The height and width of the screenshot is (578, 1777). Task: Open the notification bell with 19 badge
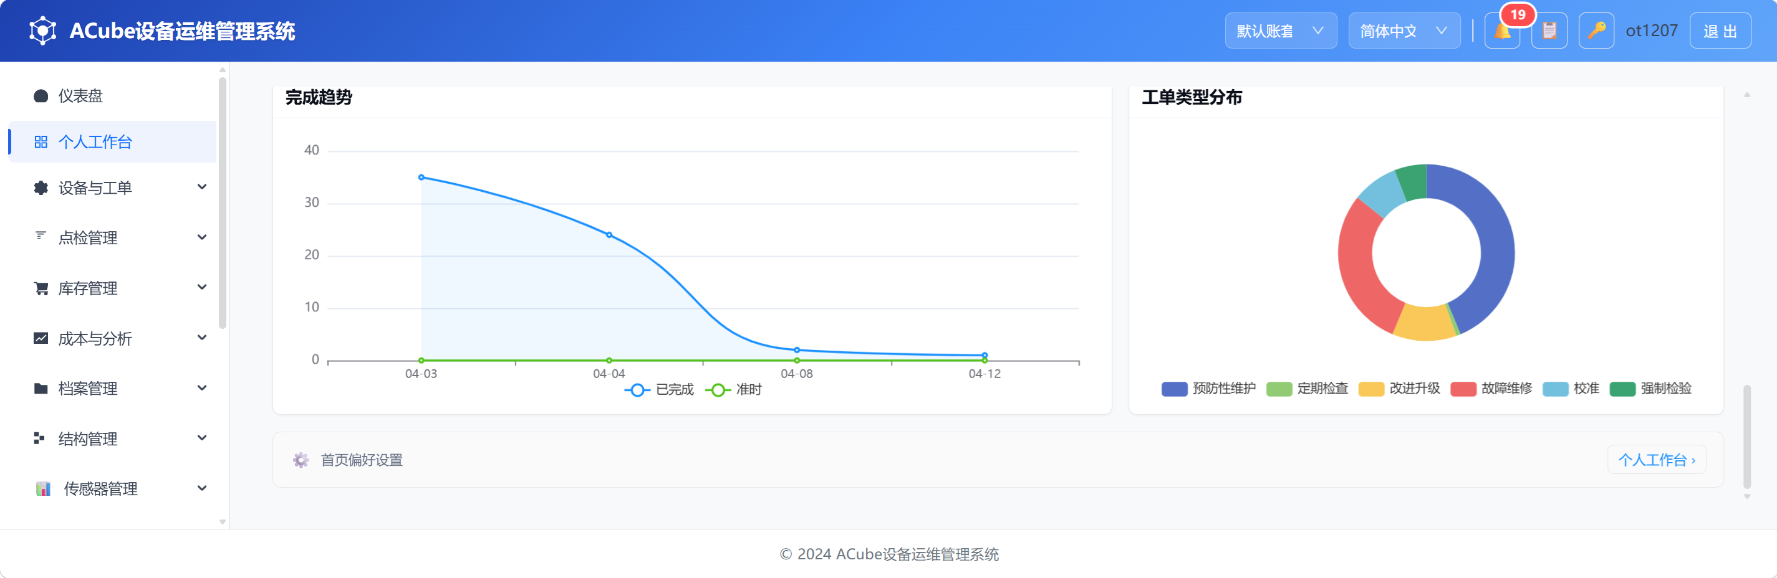(x=1503, y=31)
